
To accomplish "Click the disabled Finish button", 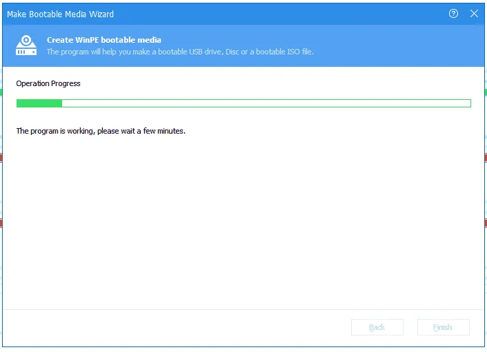I will (444, 327).
